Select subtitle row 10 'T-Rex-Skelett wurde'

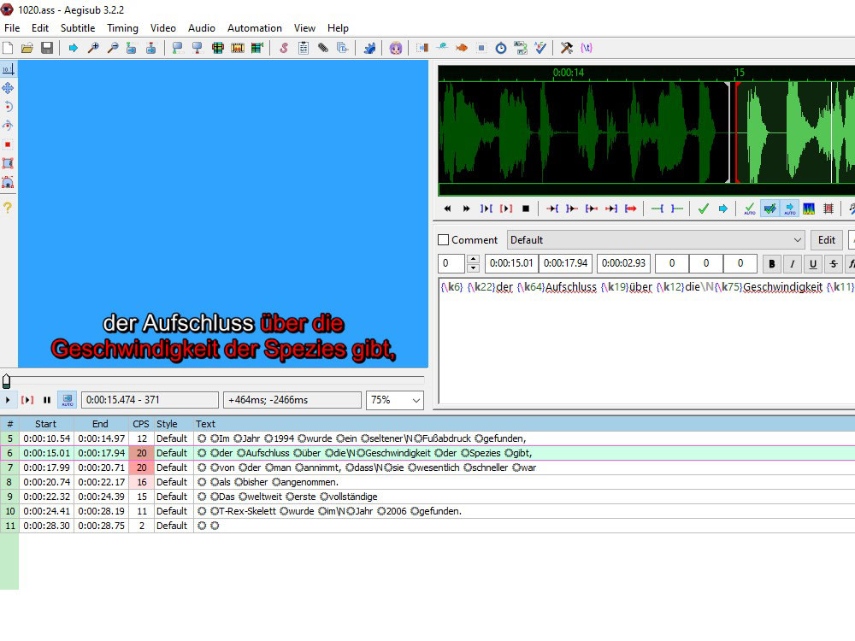point(427,511)
